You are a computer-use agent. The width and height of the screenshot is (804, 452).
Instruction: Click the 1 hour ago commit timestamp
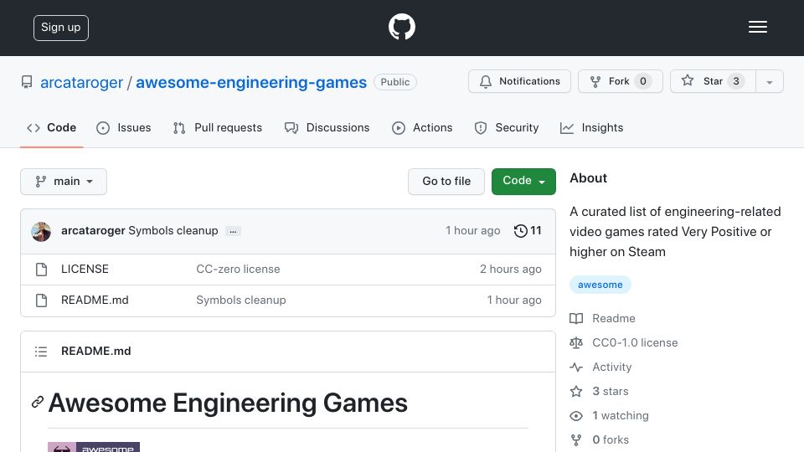[x=472, y=231]
